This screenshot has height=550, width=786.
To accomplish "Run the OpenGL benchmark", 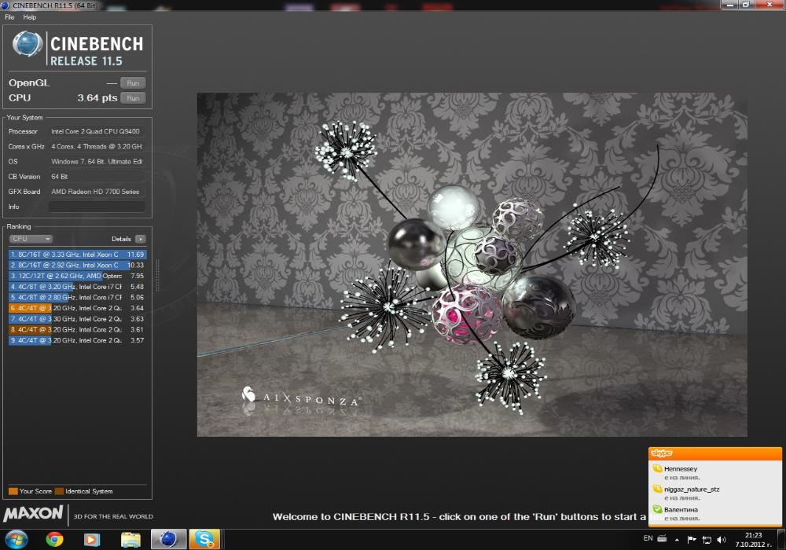I will pos(133,83).
